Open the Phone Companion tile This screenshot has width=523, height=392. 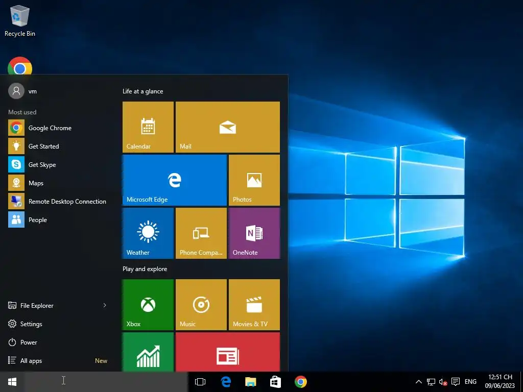201,233
